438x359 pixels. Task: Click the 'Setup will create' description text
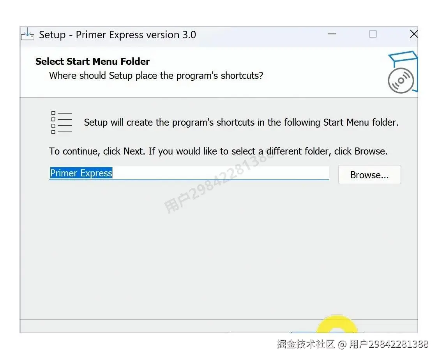click(241, 123)
